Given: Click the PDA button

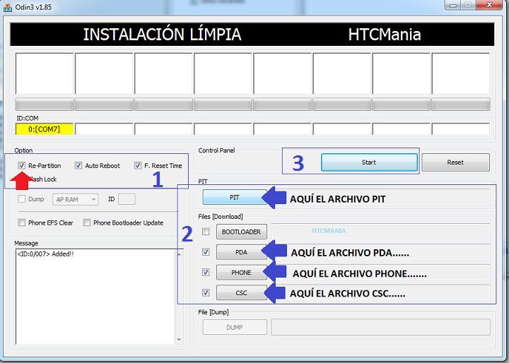Looking at the screenshot, I should pyautogui.click(x=242, y=252).
